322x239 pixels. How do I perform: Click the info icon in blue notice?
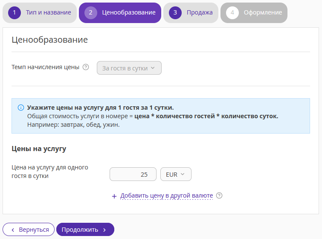pos(21,108)
